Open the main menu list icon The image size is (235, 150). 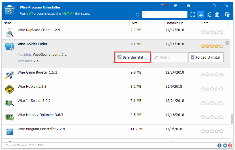click(189, 6)
